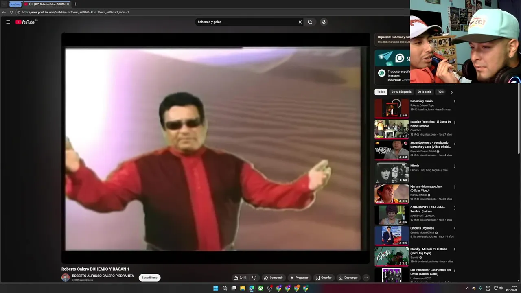521x293 pixels.
Task: Open the Segundo Rosero Vagabundo video thumbnail
Action: tap(392, 150)
